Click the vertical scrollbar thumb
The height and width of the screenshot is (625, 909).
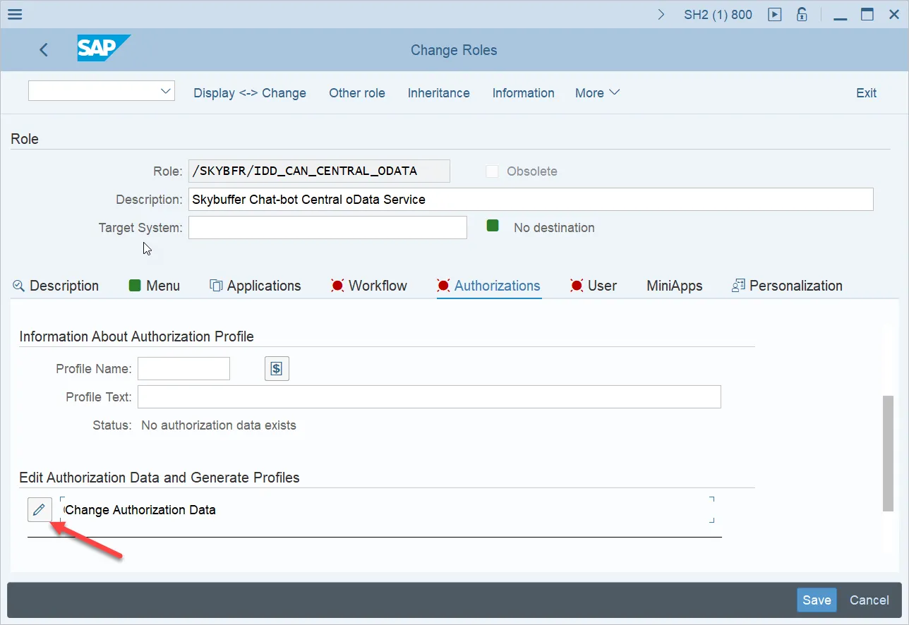[888, 454]
